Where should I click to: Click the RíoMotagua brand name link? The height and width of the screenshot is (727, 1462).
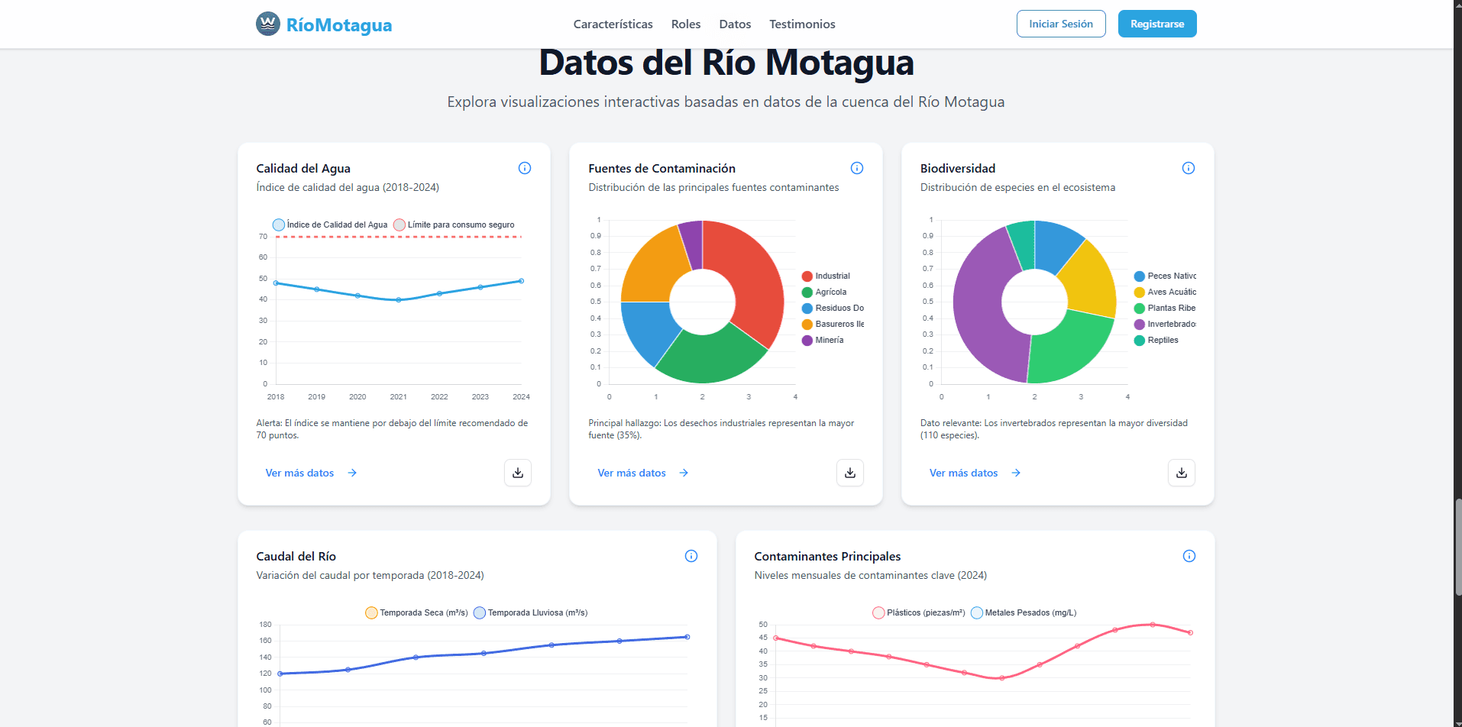[339, 24]
